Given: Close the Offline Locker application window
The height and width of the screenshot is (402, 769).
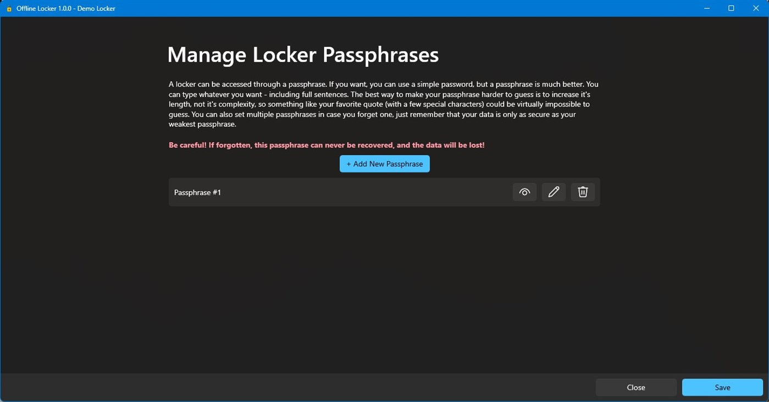Looking at the screenshot, I should coord(756,8).
